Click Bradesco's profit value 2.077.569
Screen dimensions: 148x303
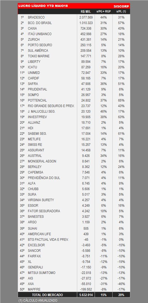[86, 17]
